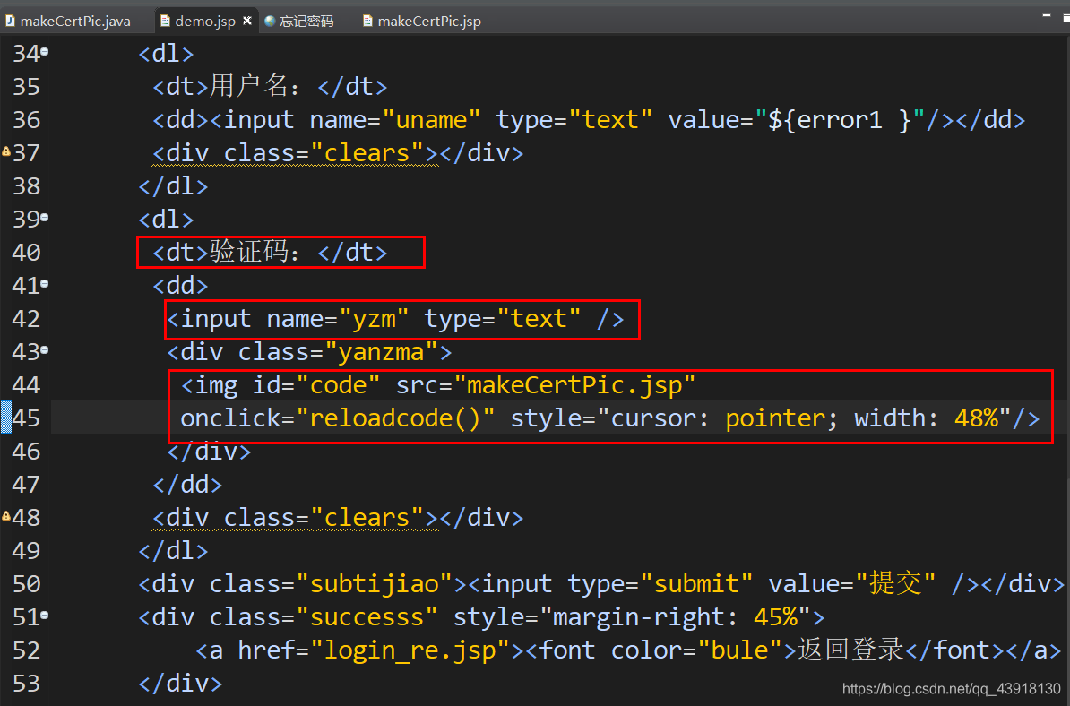This screenshot has width=1070, height=706.
Task: Click the 45% margin-right value on line 51
Action: (776, 617)
